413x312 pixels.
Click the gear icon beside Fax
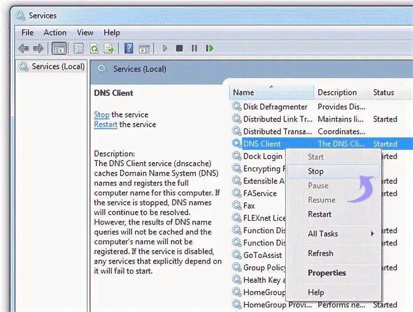tap(237, 205)
